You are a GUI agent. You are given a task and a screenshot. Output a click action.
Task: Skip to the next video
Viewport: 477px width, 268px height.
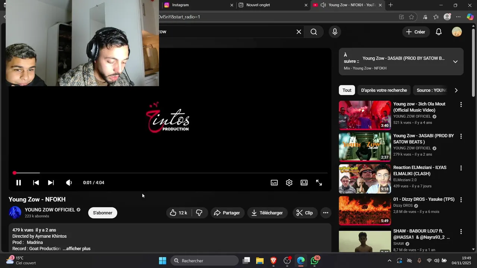tap(51, 183)
